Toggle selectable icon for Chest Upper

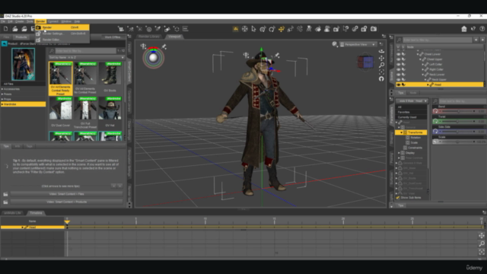[404, 59]
